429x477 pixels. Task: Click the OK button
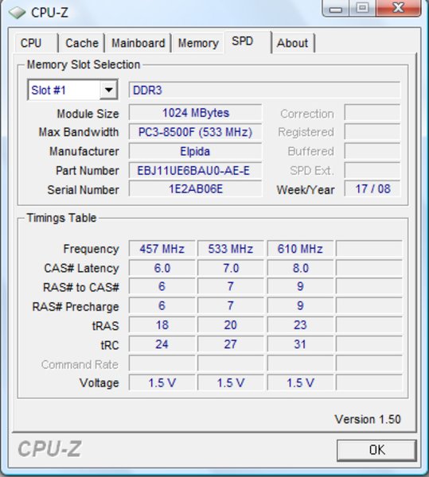[376, 450]
